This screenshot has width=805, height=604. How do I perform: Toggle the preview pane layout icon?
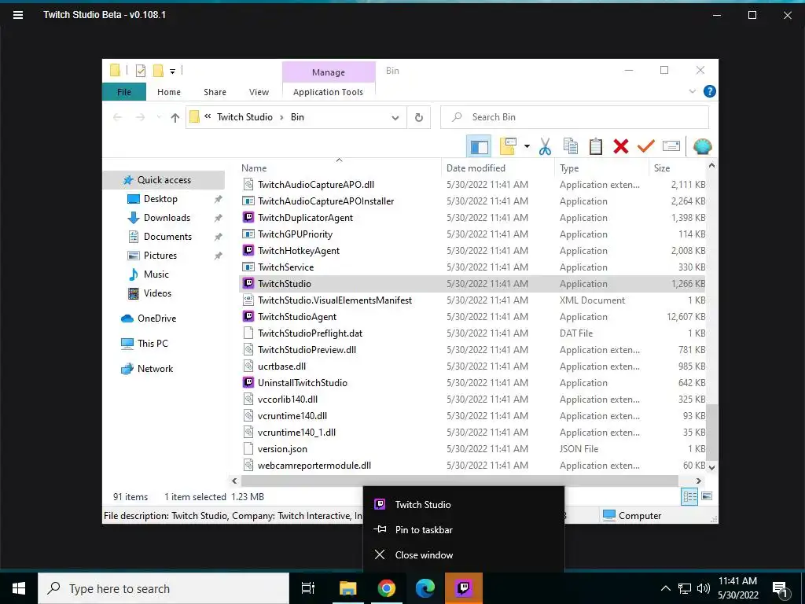tap(479, 147)
